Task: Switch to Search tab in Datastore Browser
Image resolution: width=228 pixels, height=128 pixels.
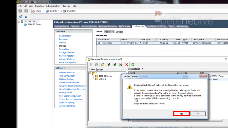Action: click(x=100, y=70)
